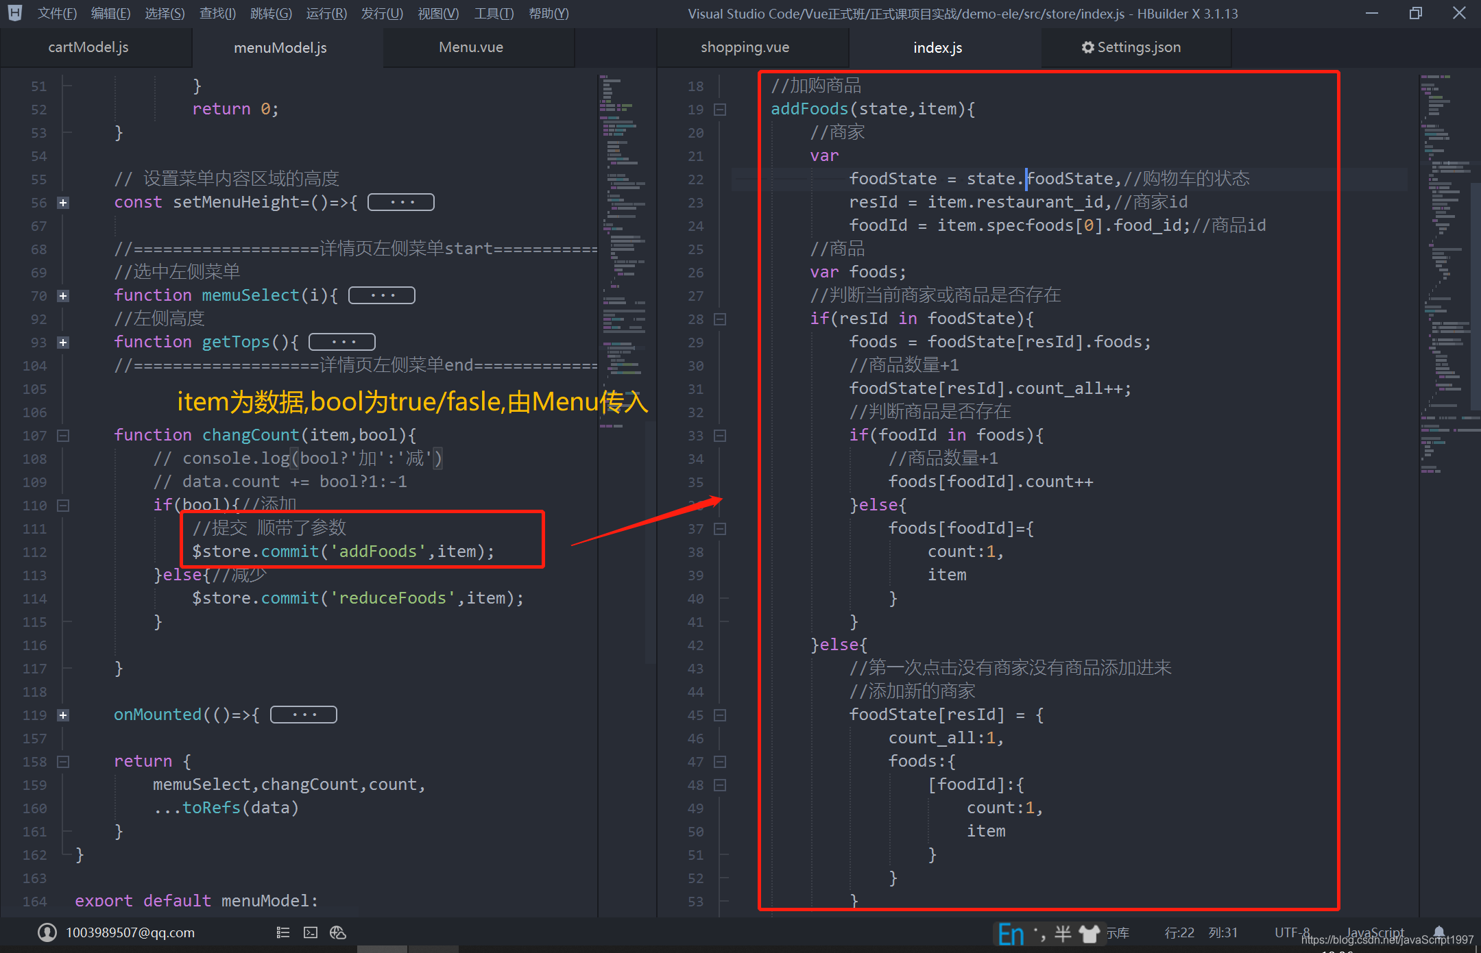The height and width of the screenshot is (953, 1481).
Task: Open the 工具(T) menu
Action: click(x=494, y=14)
